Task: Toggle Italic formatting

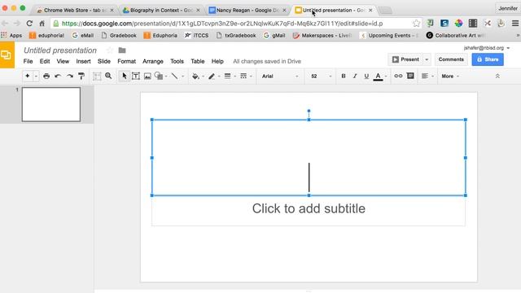Action: pos(355,76)
